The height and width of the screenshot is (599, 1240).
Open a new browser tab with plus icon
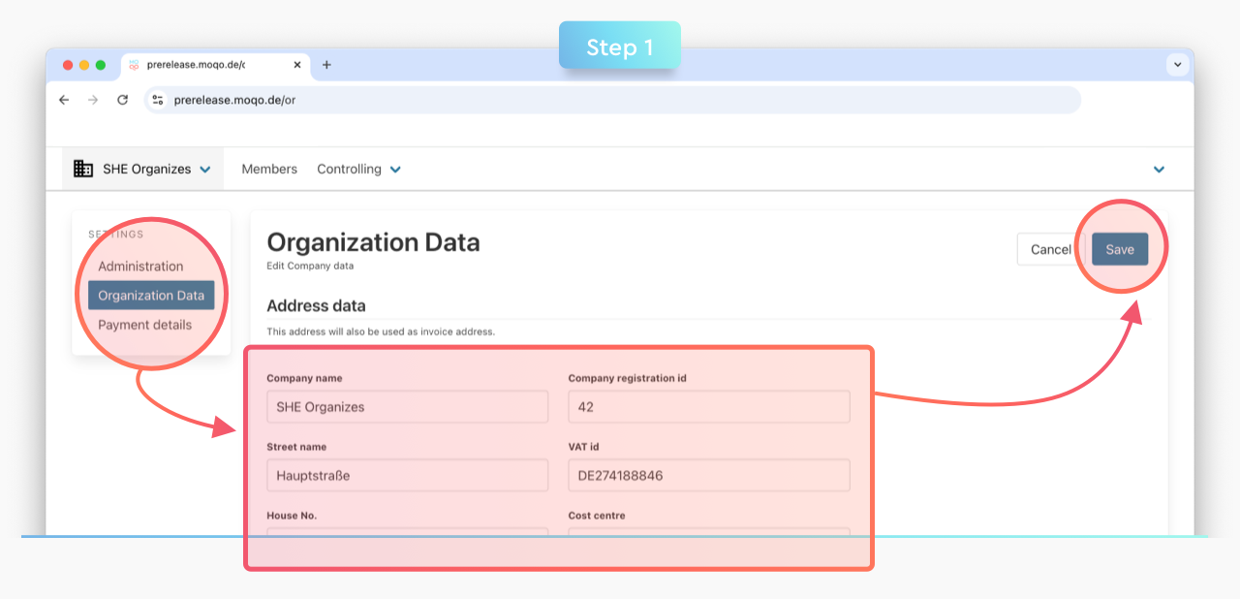click(x=326, y=65)
